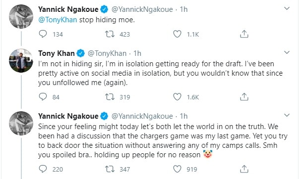
Task: Reply to the chargers game tweet
Action: 43,169
